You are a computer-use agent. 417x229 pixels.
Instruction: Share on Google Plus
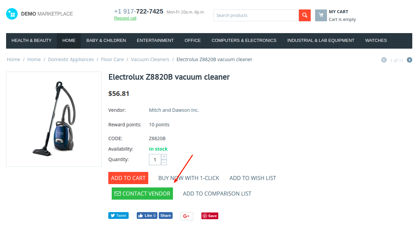[x=187, y=216]
